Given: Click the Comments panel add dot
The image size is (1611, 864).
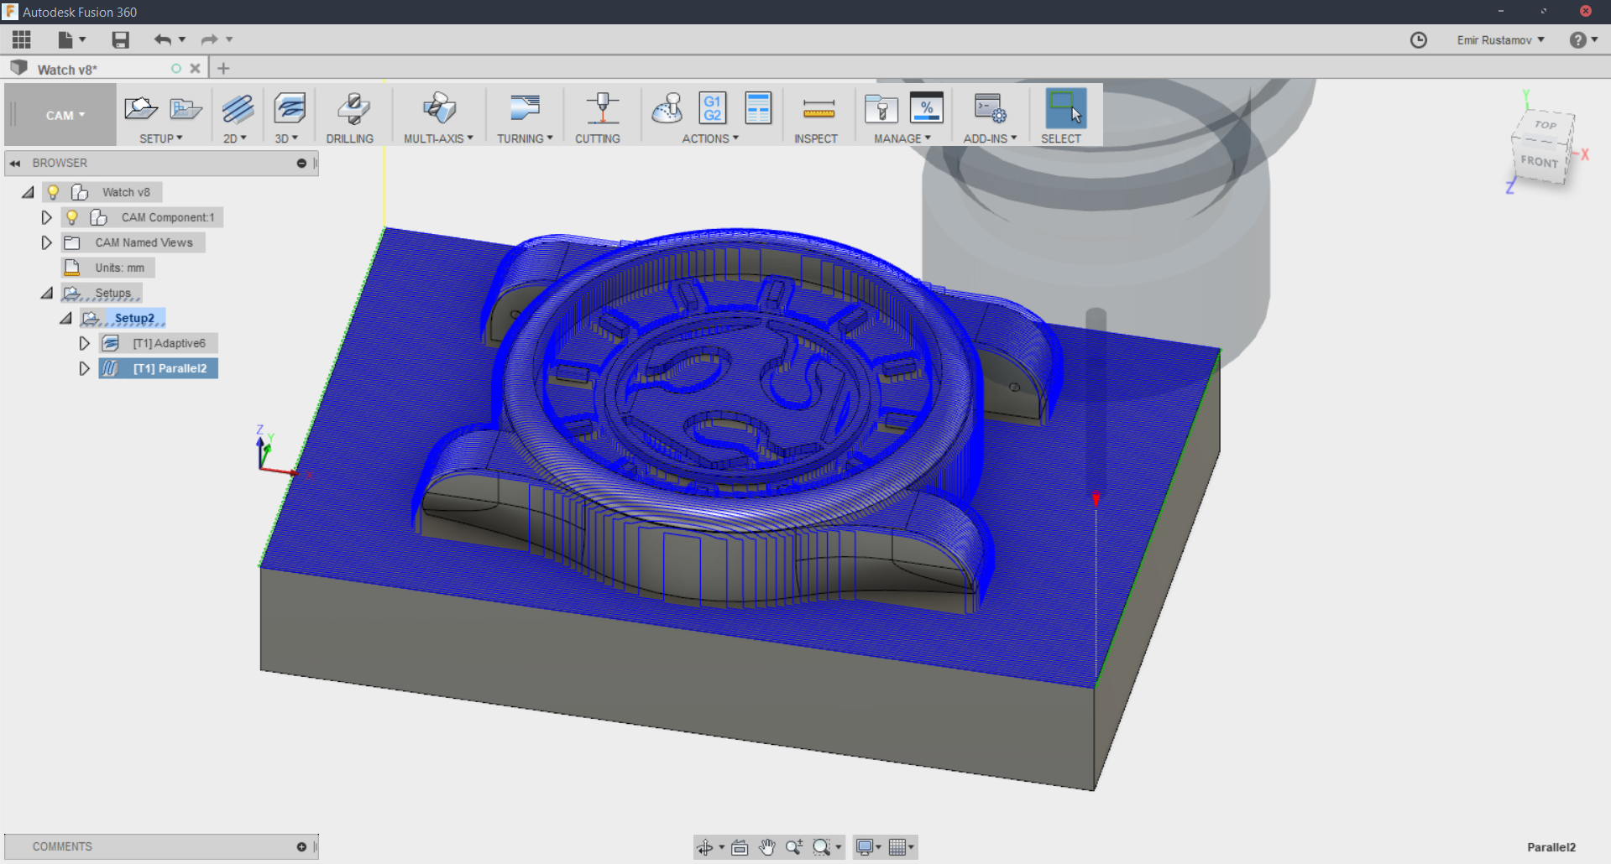Looking at the screenshot, I should [301, 847].
